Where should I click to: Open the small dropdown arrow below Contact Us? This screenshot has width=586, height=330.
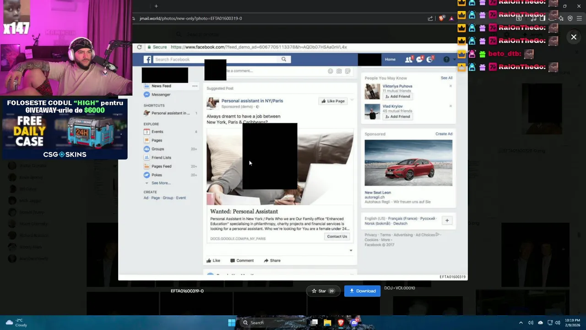point(351,251)
